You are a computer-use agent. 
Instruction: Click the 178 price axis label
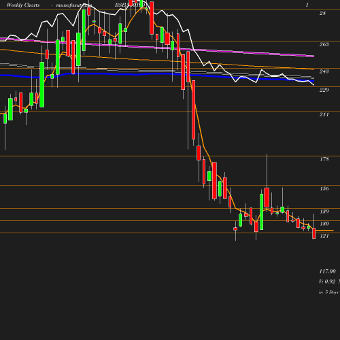click(x=324, y=159)
